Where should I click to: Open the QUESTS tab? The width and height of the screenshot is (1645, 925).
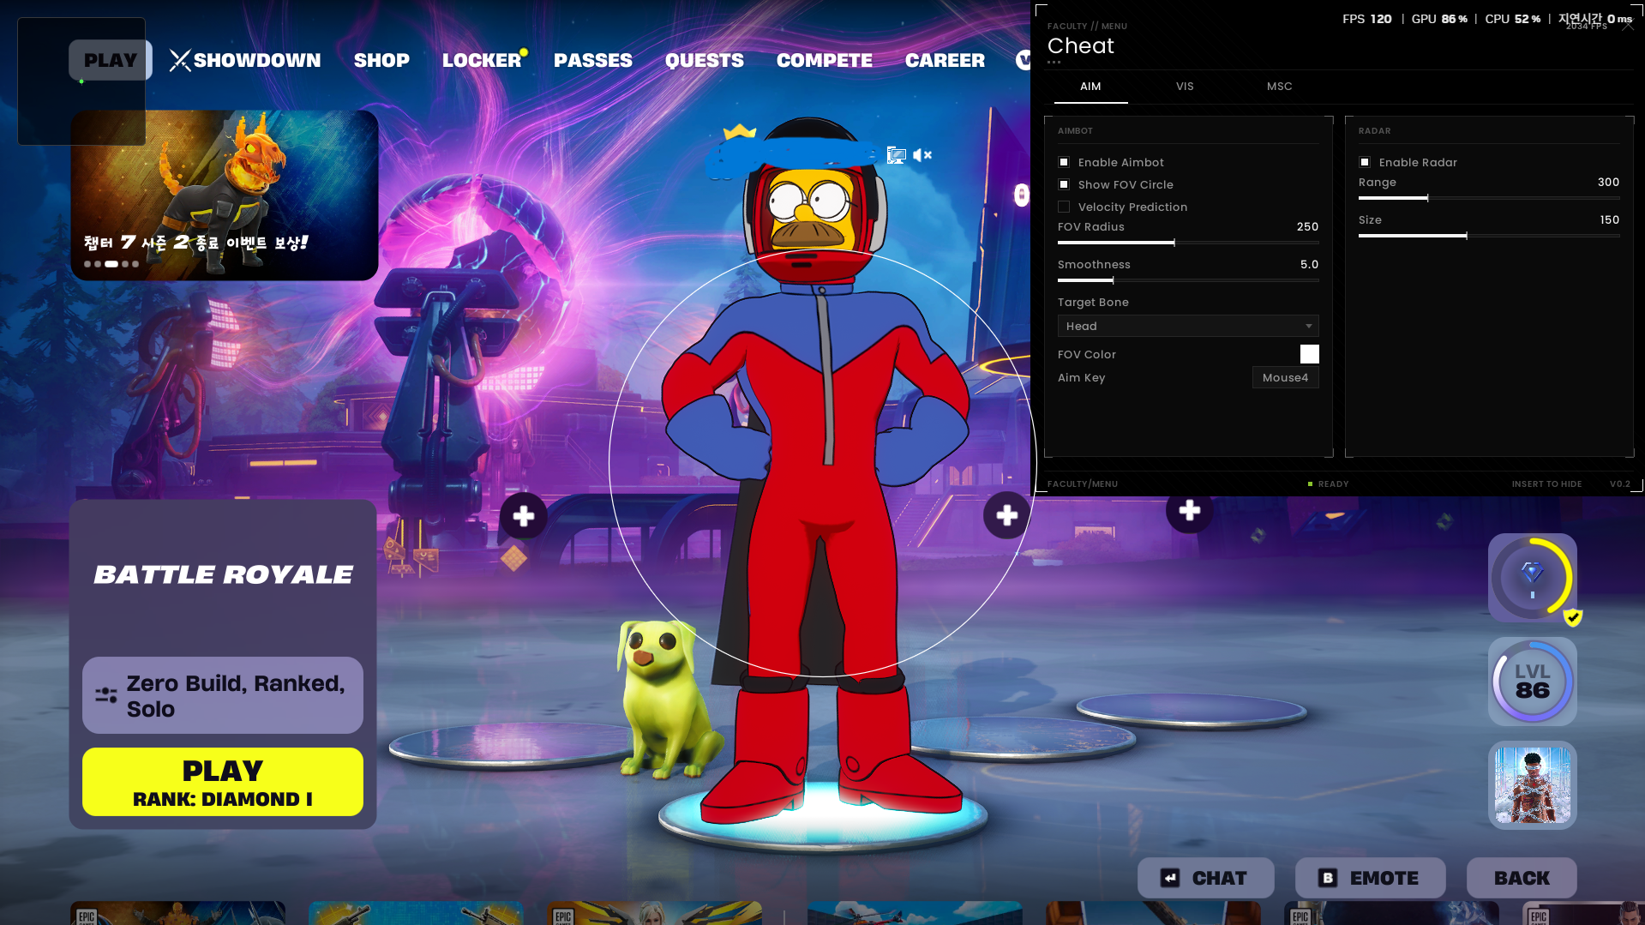point(705,60)
